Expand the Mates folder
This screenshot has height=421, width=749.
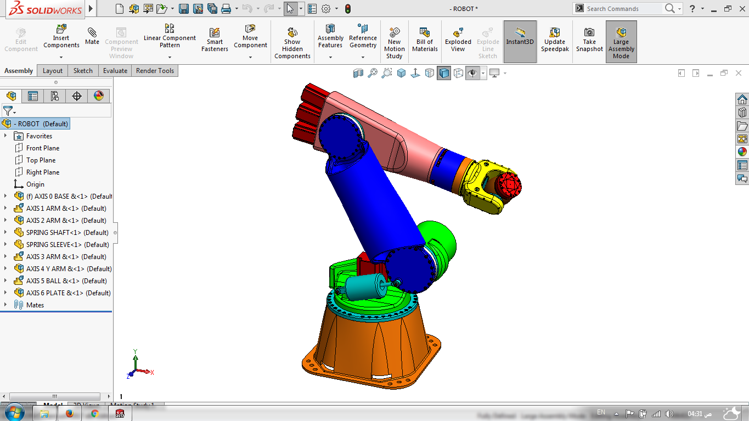point(5,305)
